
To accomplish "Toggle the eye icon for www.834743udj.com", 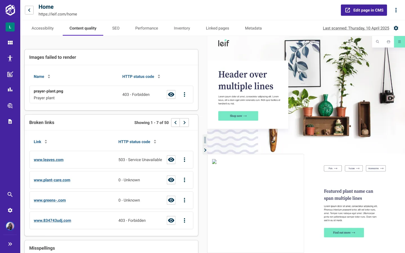I will pos(171,220).
